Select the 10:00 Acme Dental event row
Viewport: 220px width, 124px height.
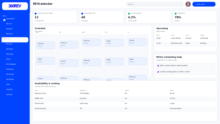click(186, 38)
